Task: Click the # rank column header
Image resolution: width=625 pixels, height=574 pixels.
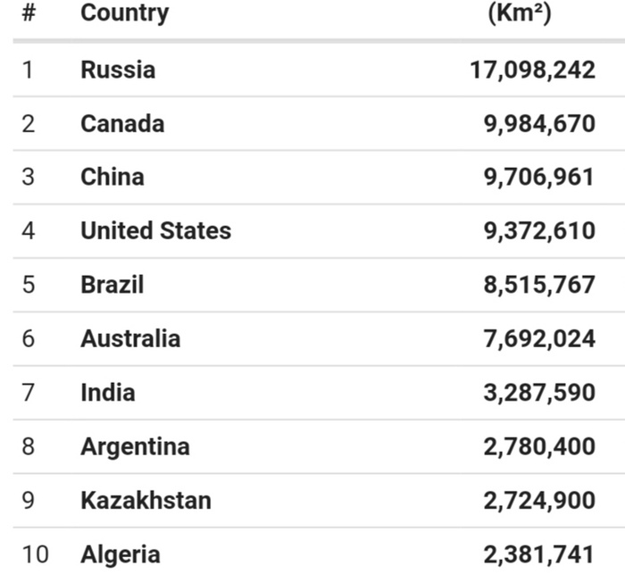Action: [x=28, y=13]
